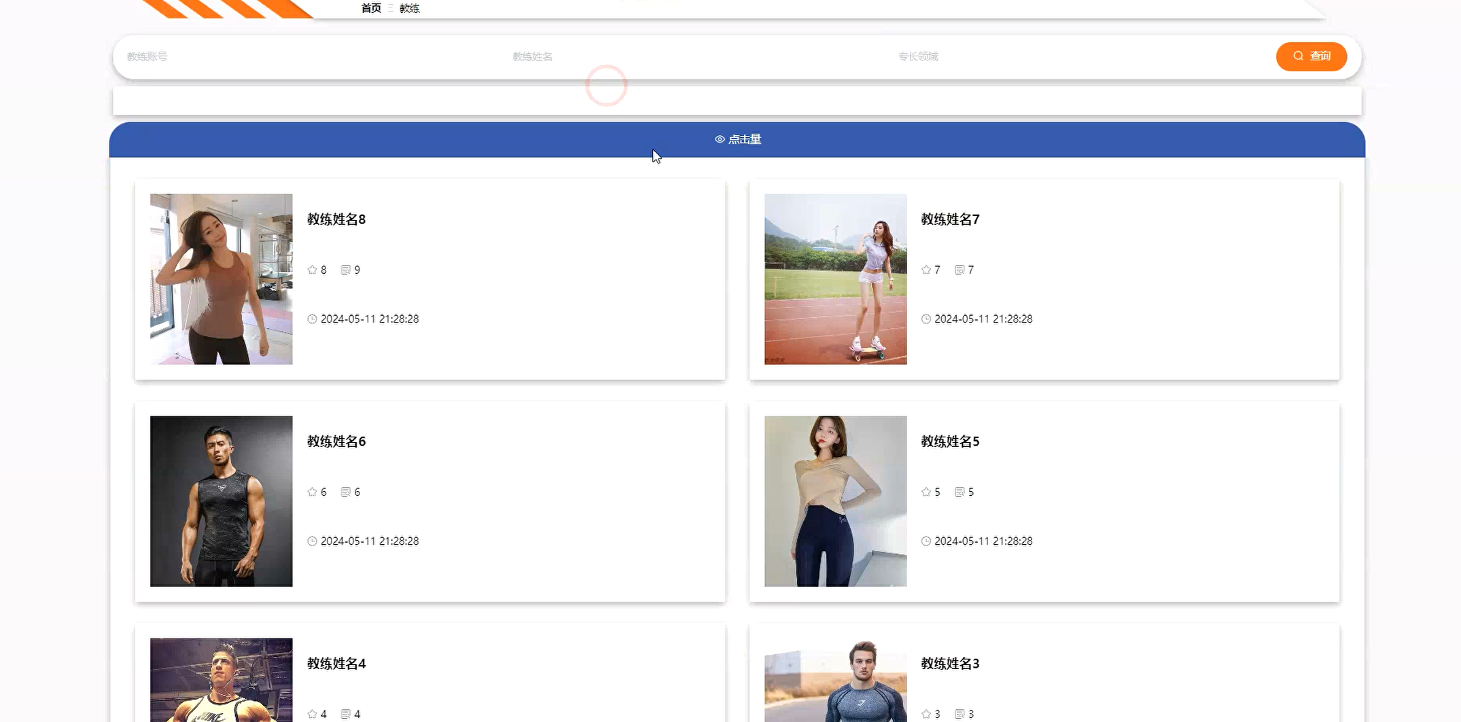Image resolution: width=1461 pixels, height=722 pixels.
Task: Open photo of 教练姓名3
Action: [835, 680]
